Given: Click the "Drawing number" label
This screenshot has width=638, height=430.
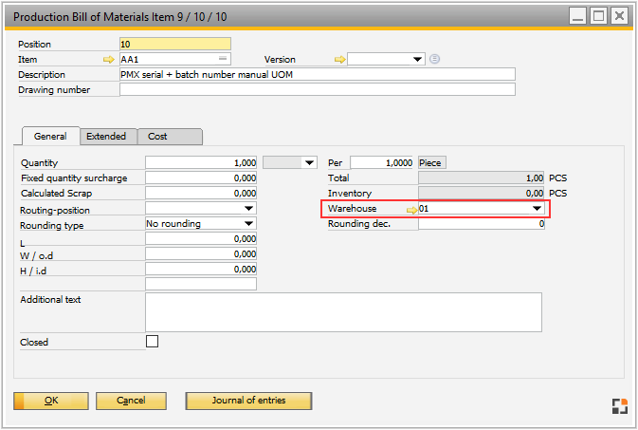Looking at the screenshot, I should click(54, 89).
